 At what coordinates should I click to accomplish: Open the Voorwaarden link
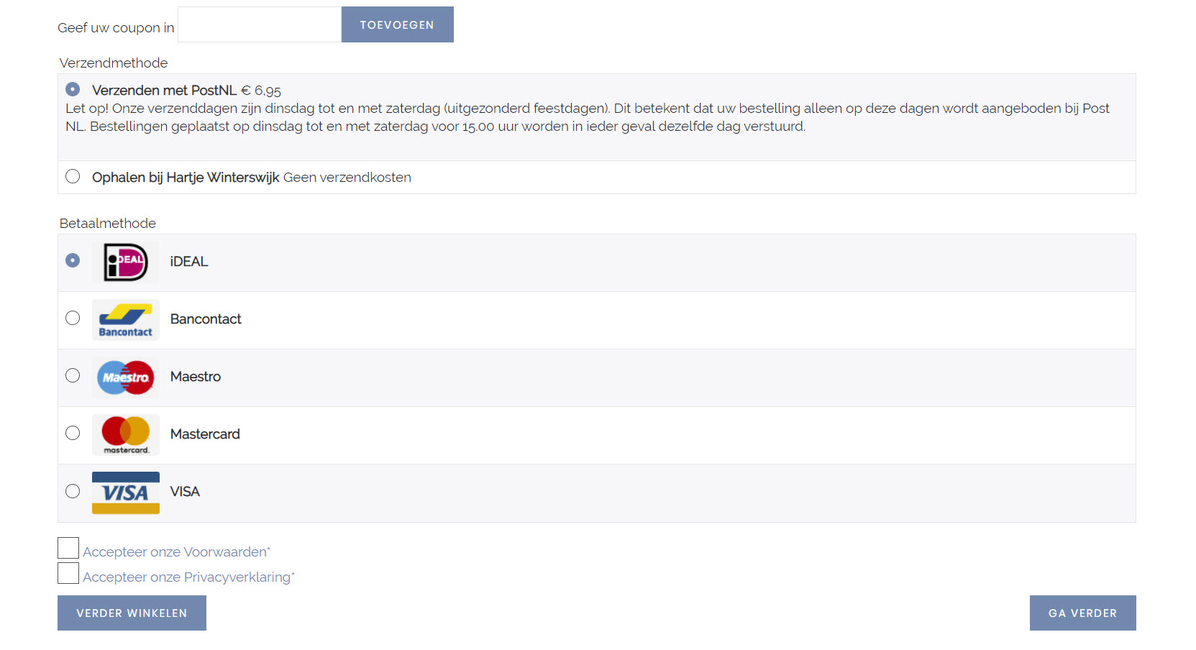(x=225, y=552)
